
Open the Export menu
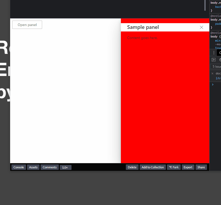[188, 167]
